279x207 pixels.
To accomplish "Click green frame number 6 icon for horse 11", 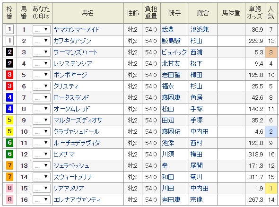I will [x=9, y=143].
